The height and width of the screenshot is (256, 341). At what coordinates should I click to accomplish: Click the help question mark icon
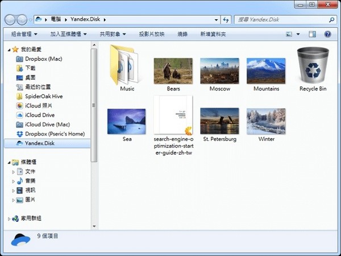[327, 34]
